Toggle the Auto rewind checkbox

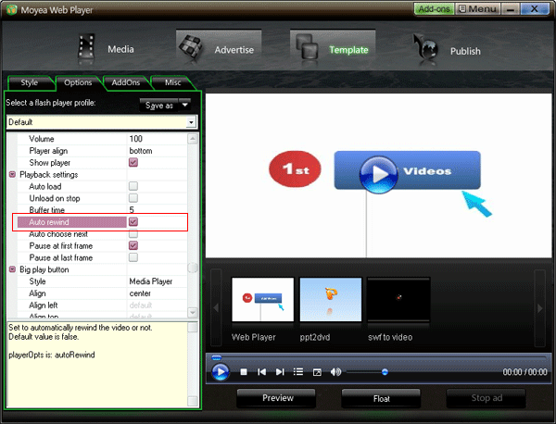(133, 222)
